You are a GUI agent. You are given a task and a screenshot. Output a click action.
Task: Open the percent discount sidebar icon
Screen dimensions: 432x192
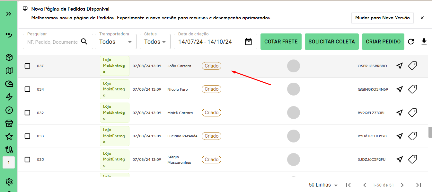pyautogui.click(x=9, y=110)
